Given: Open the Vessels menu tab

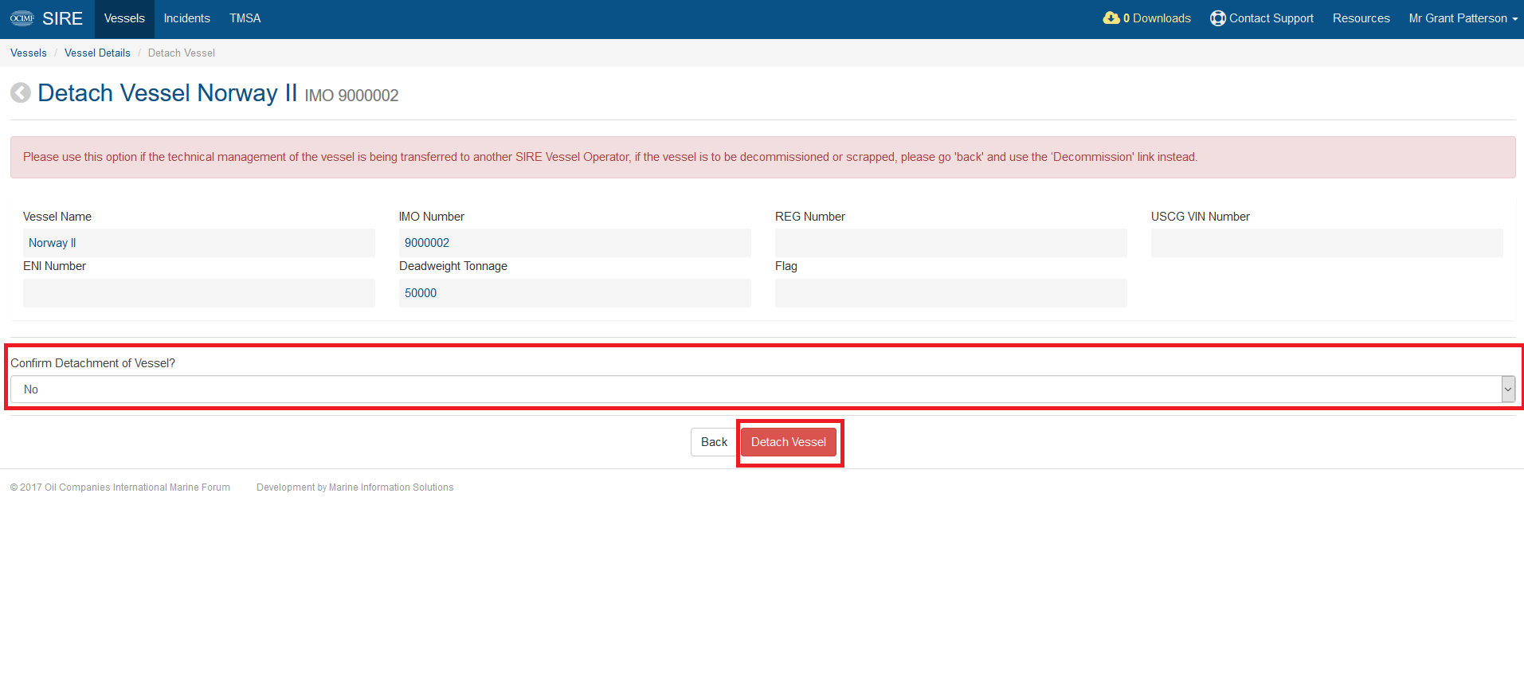Looking at the screenshot, I should 124,18.
